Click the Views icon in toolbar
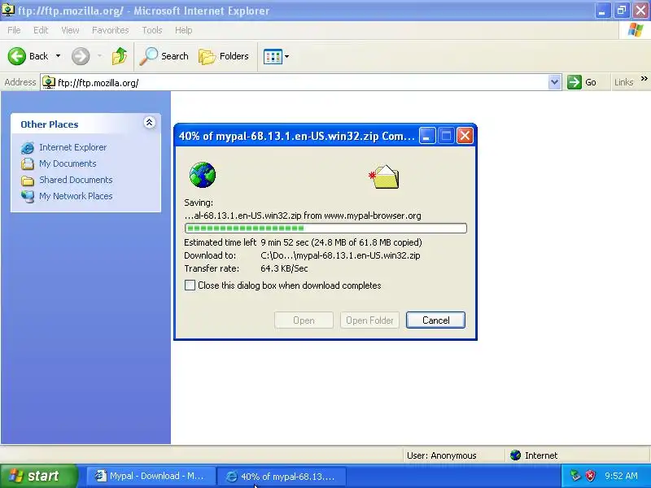This screenshot has width=651, height=488. (x=273, y=56)
